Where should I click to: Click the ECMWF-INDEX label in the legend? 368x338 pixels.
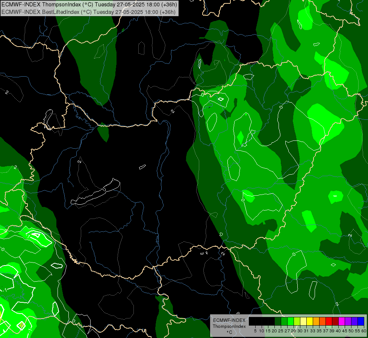229,320
